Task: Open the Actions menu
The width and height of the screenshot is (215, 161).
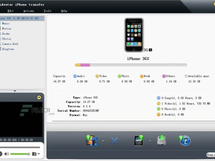Action: coord(28,11)
